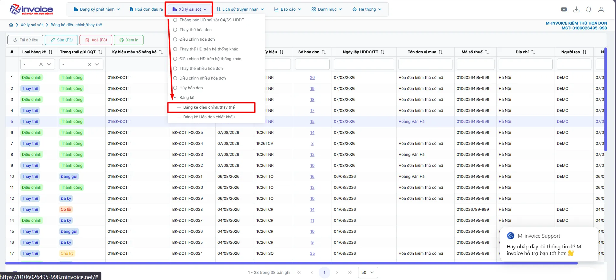Open the Báo cáo dropdown
The width and height of the screenshot is (616, 280).
(x=288, y=9)
